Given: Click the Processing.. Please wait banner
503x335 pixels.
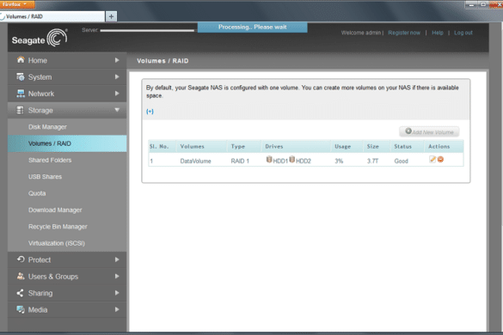Looking at the screenshot, I should point(253,27).
